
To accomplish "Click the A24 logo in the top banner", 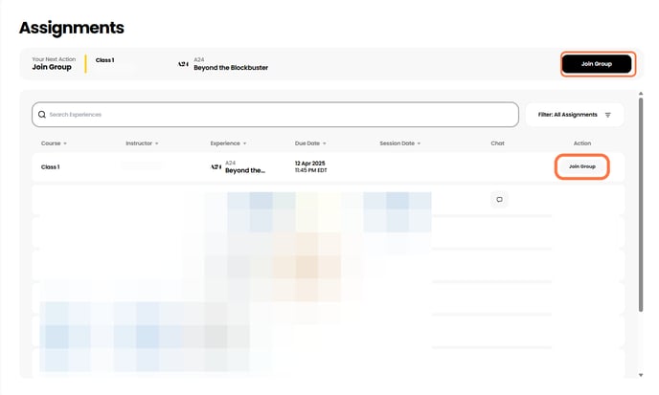I will [x=183, y=64].
